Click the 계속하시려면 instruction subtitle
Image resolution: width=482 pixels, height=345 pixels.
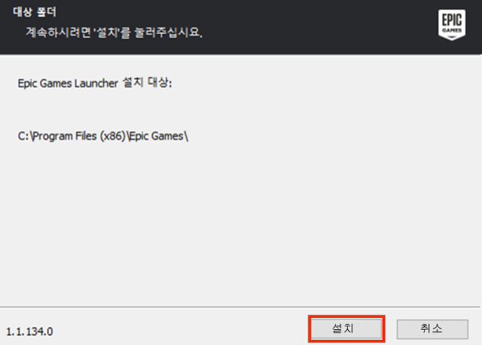tap(114, 32)
